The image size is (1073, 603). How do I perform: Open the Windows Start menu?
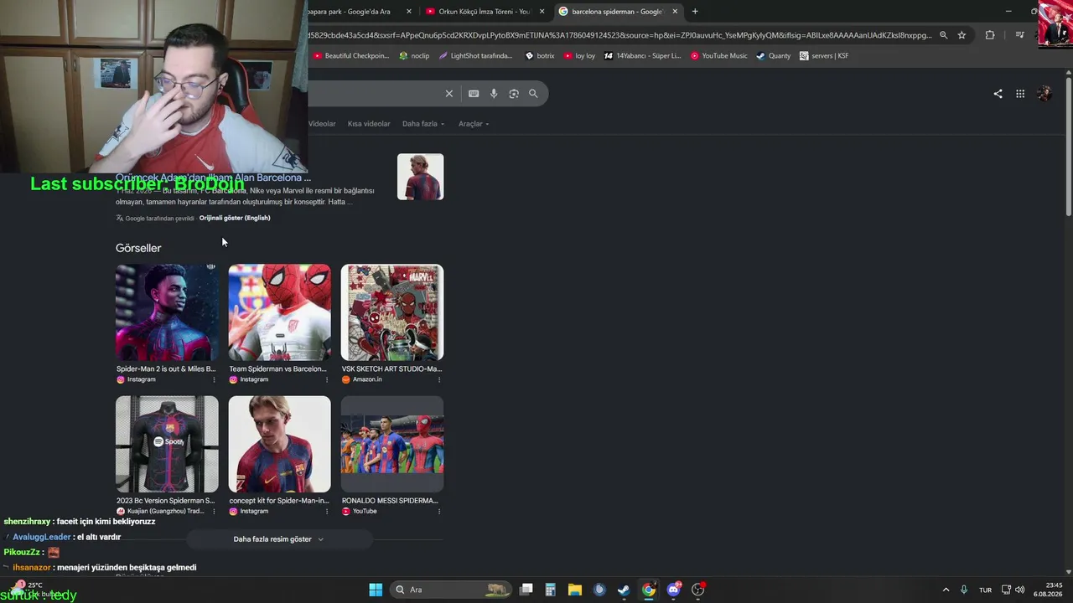click(x=376, y=590)
